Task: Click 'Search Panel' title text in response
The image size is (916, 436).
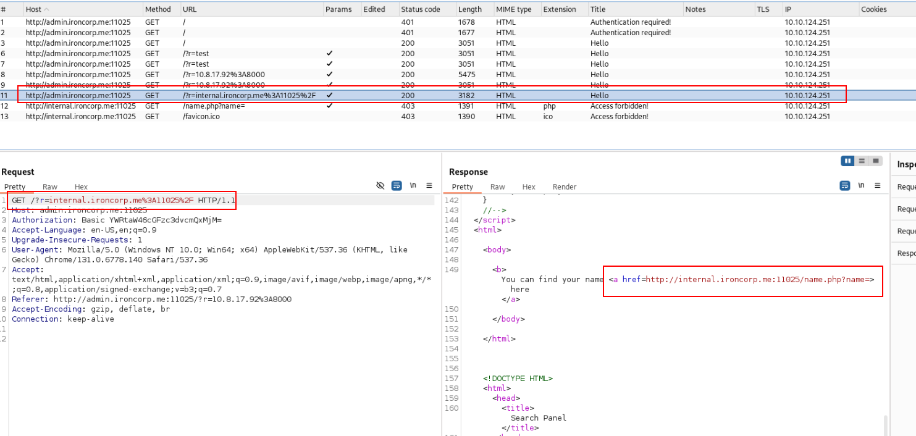Action: (x=539, y=417)
